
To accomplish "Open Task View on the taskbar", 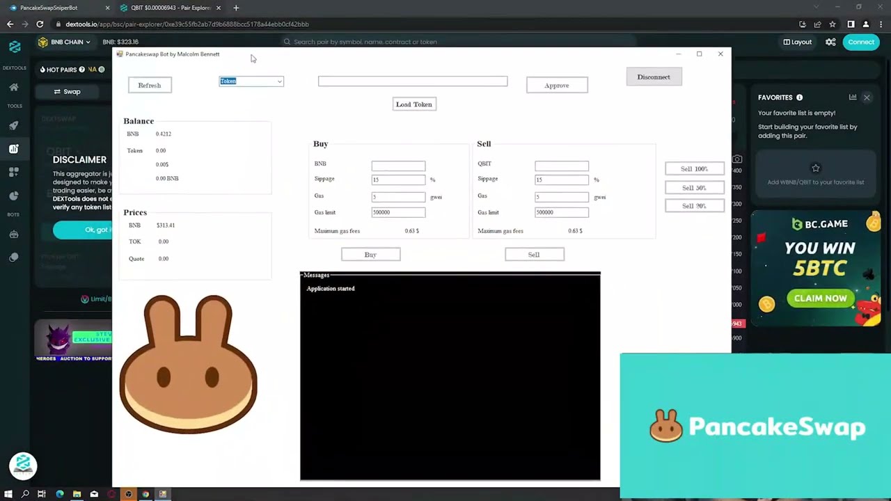I will pyautogui.click(x=42, y=494).
